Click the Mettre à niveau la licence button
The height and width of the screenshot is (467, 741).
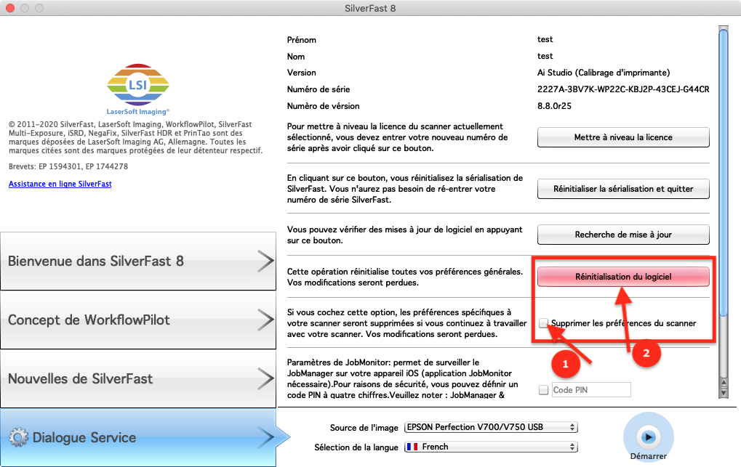tap(623, 137)
